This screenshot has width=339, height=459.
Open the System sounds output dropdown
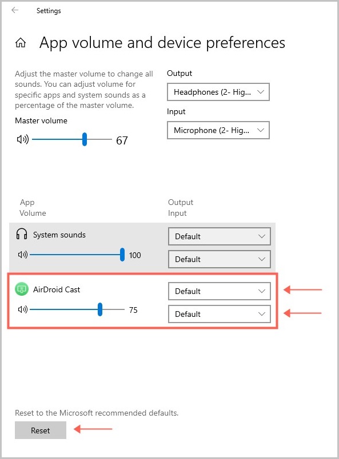pos(218,236)
